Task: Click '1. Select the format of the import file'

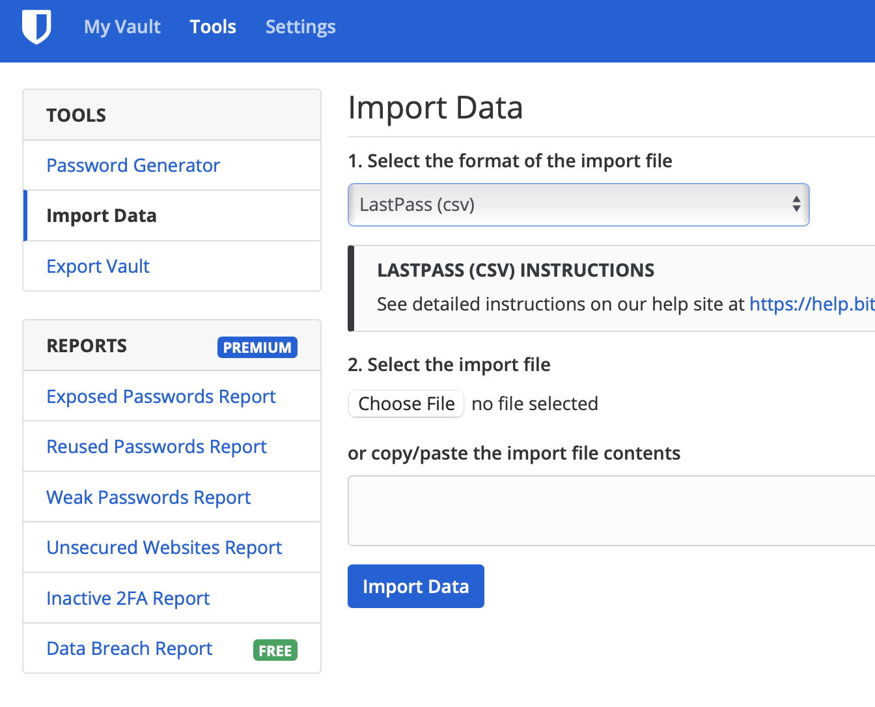Action: [510, 161]
